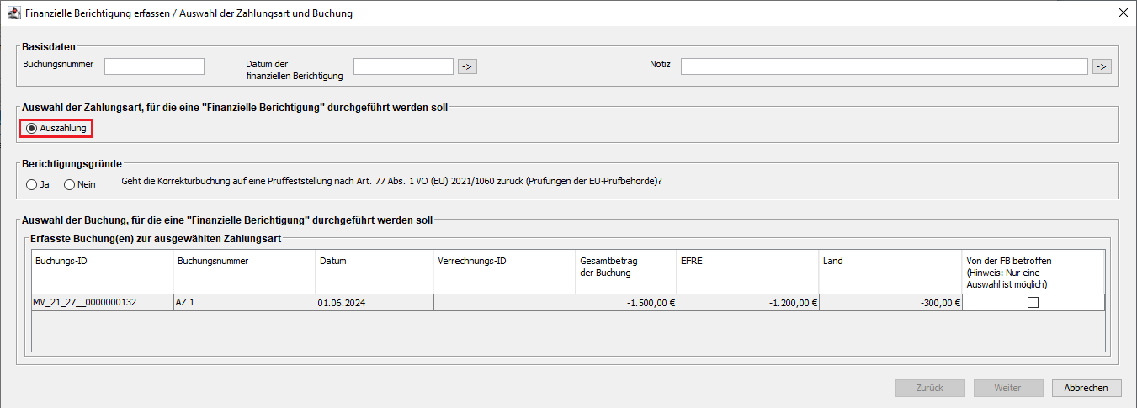Click the application icon in the title bar
1137x408 pixels.
point(13,13)
